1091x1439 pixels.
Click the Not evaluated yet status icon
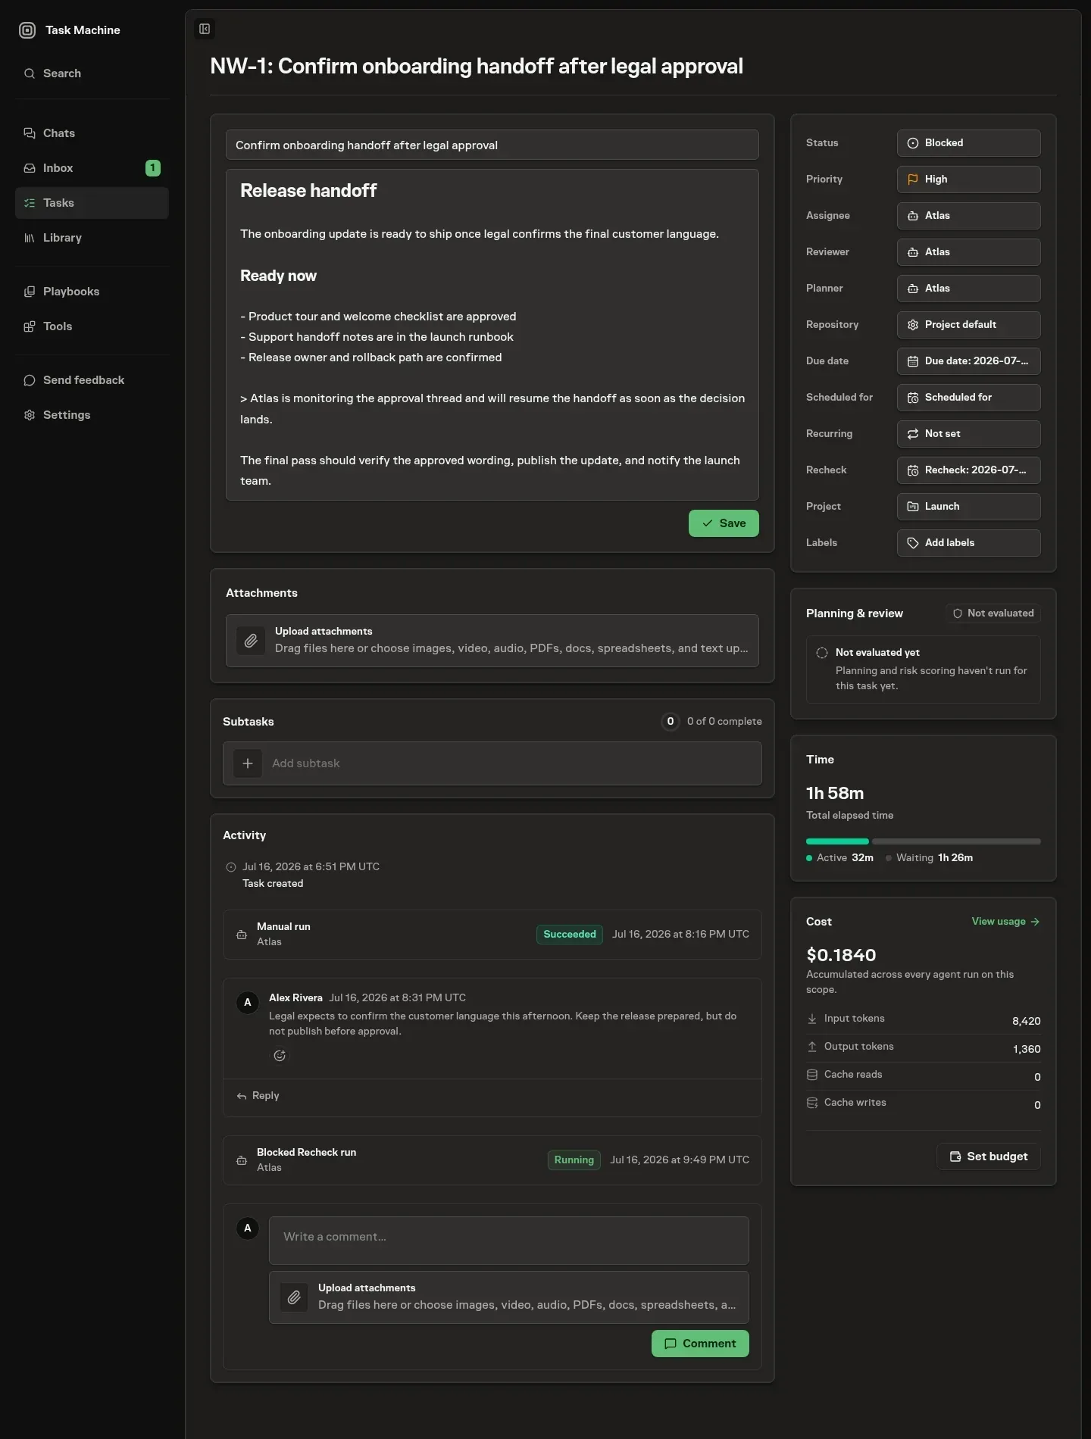(x=822, y=653)
